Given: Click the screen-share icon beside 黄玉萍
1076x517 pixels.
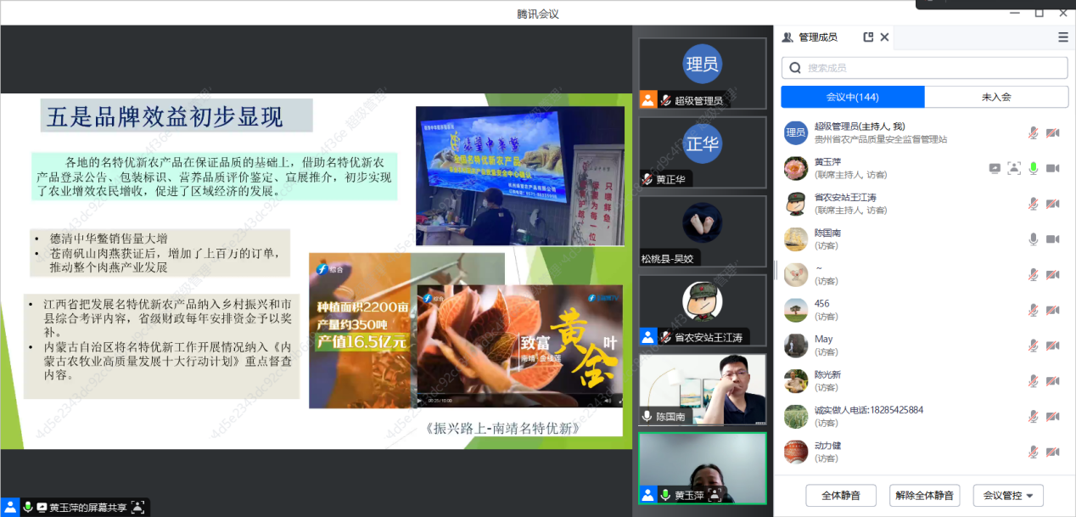Looking at the screenshot, I should coord(995,168).
